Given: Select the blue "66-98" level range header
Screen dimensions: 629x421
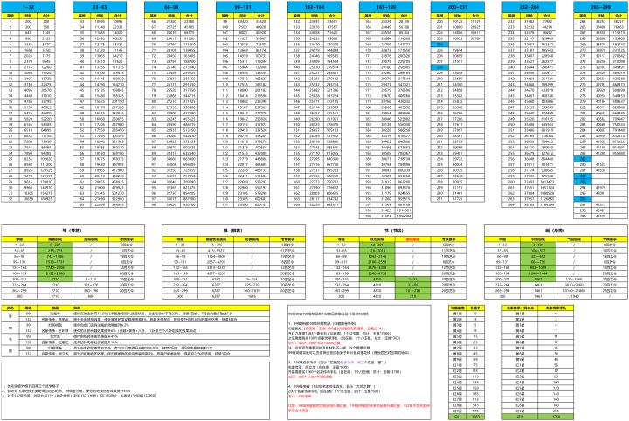Looking at the screenshot, I should point(171,7).
